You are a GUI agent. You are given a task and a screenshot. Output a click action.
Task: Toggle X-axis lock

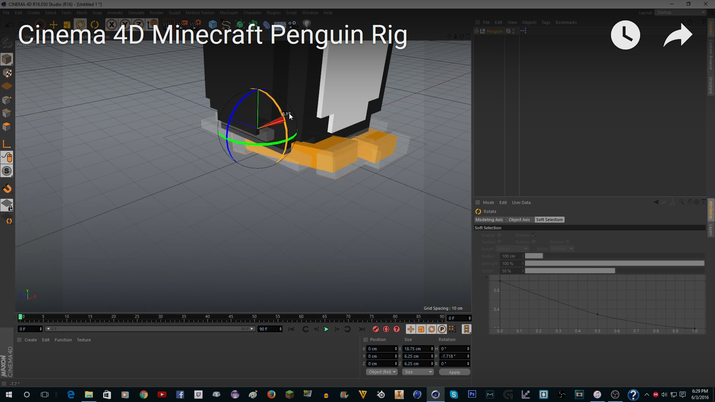111,25
